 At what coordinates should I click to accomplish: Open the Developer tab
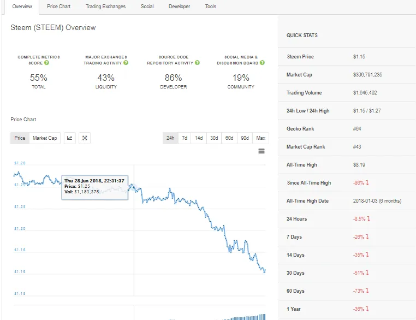click(180, 7)
